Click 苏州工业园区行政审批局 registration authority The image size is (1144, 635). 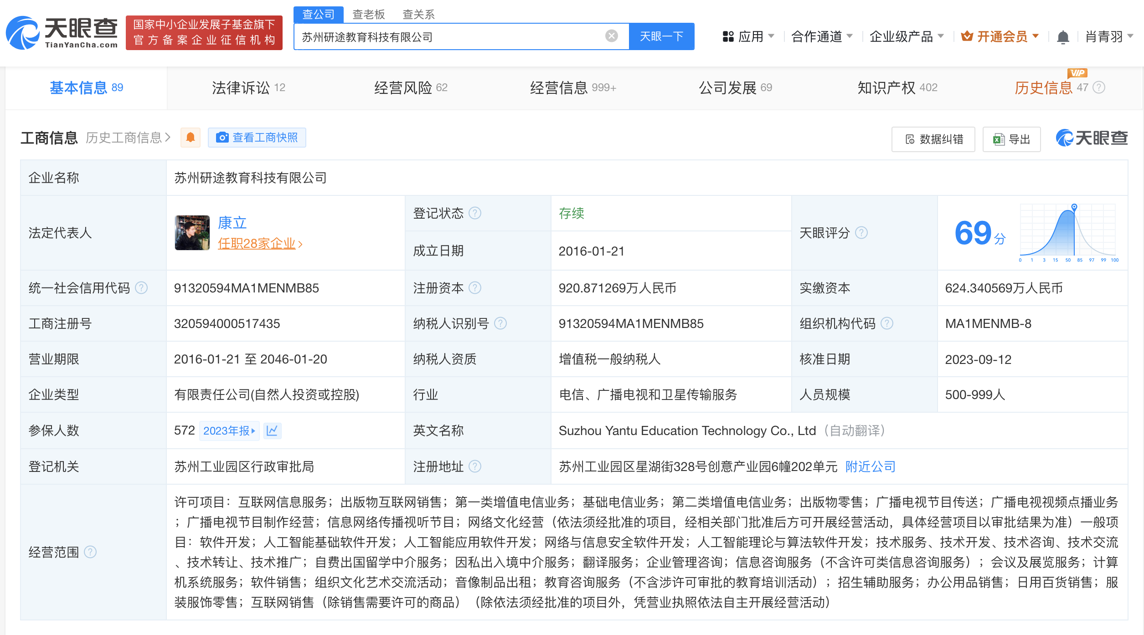[244, 466]
